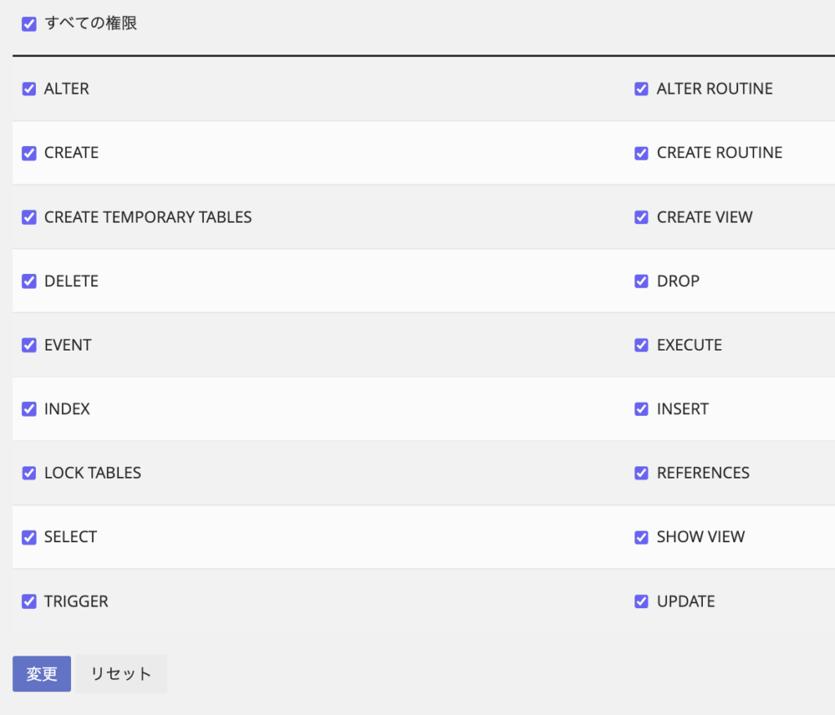This screenshot has height=715, width=835.
Task: Click the リセット button
Action: click(x=121, y=674)
